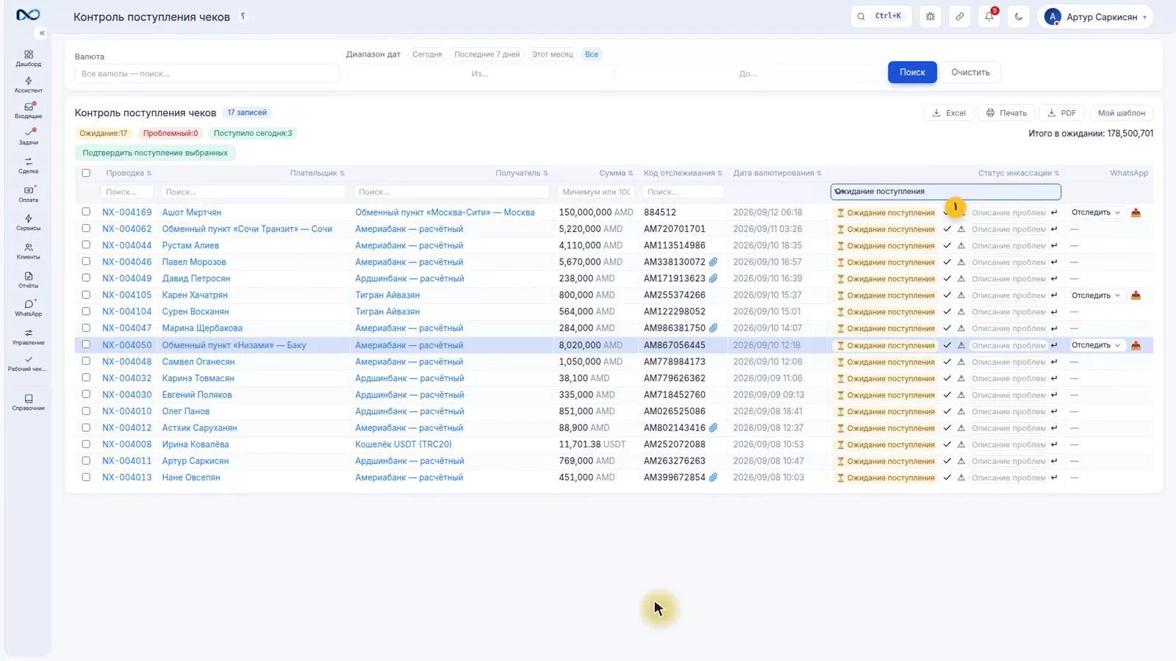The image size is (1176, 661).
Task: Open Клиенты in the sidebar
Action: [x=29, y=251]
